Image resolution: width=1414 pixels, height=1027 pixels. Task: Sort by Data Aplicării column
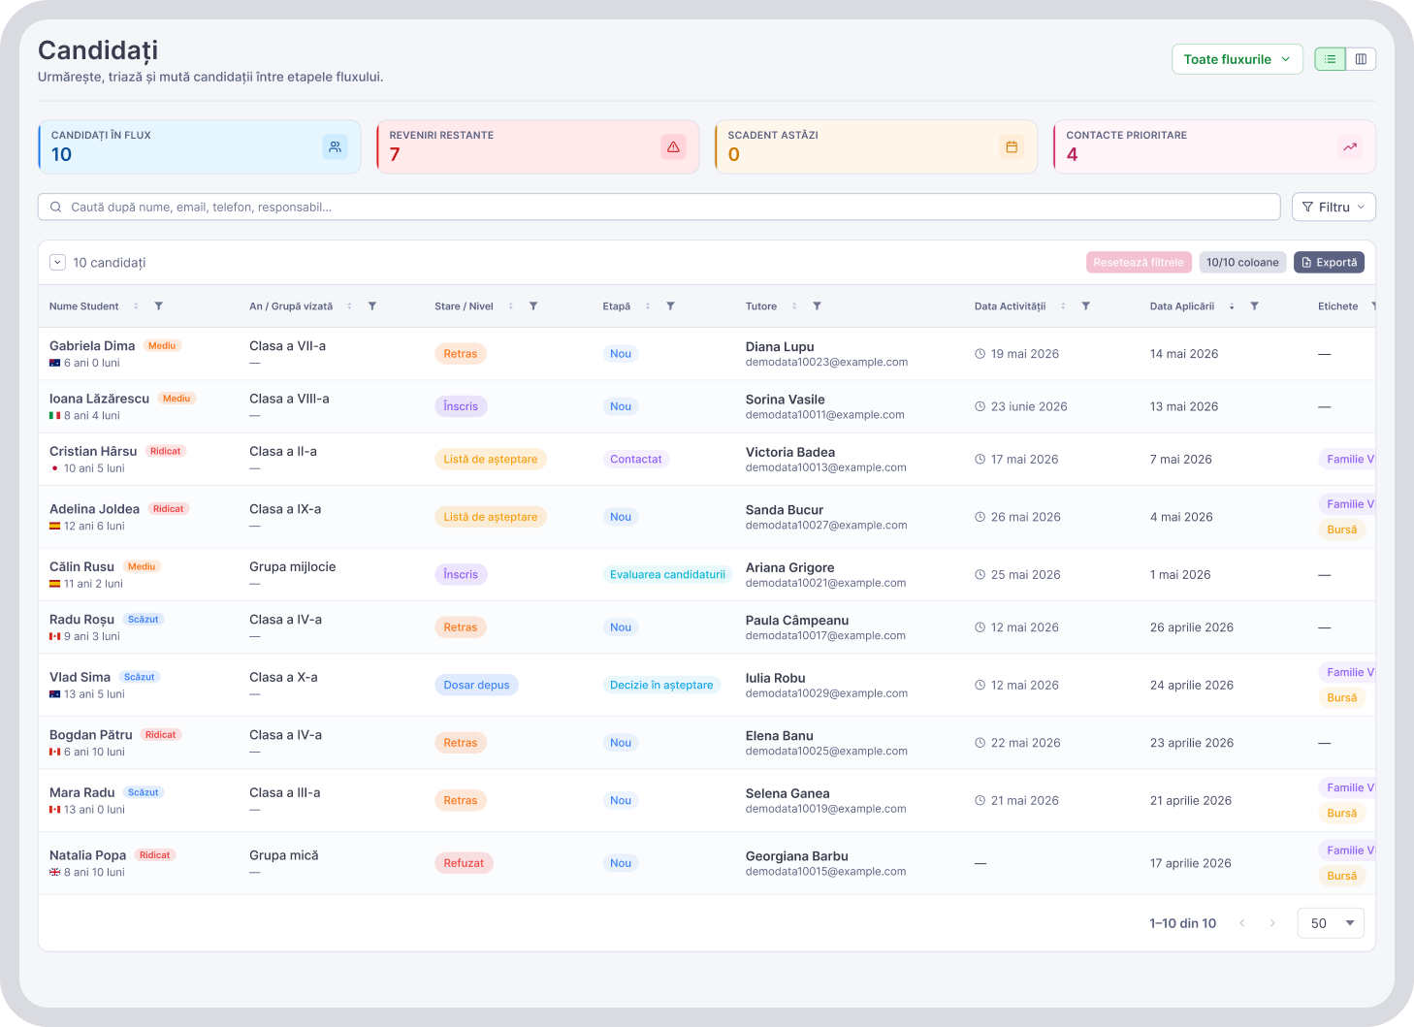point(1232,306)
